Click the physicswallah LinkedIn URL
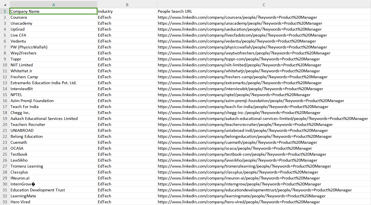Image resolution: width=371 pixels, height=205 pixels. pyautogui.click(x=243, y=47)
